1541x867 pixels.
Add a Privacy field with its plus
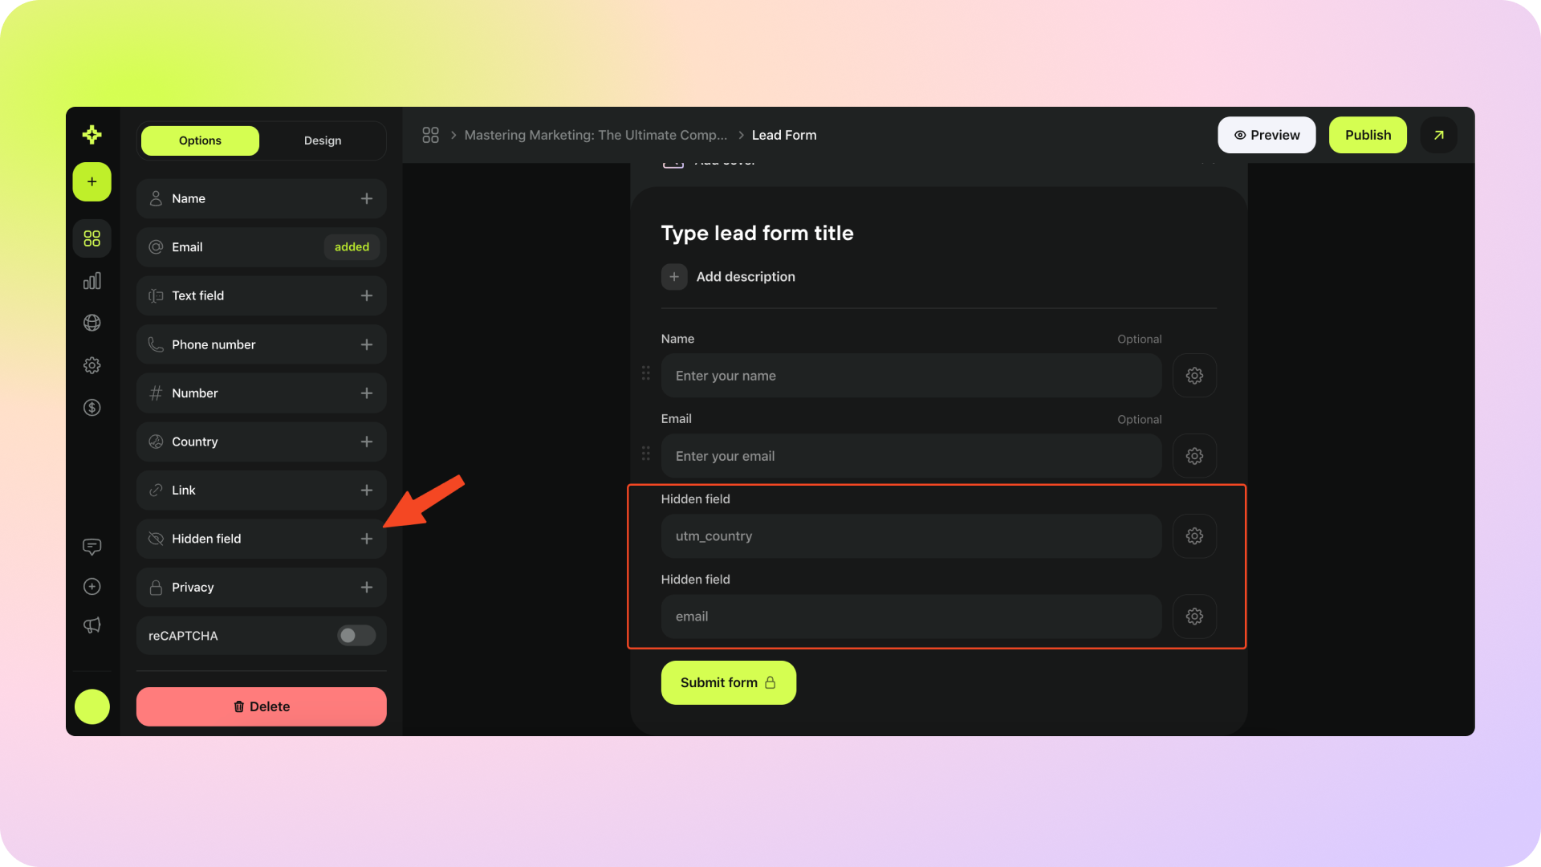366,588
